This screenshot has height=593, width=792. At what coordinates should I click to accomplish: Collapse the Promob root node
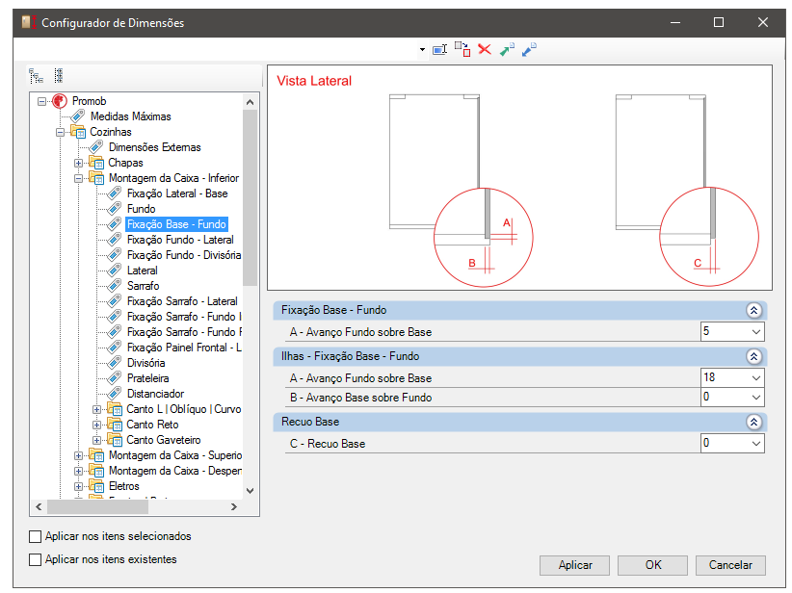[42, 101]
